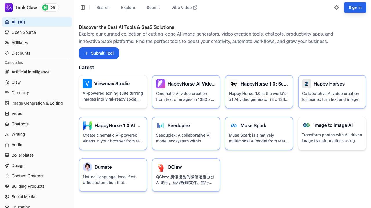Click the Claw category icon

7,82
